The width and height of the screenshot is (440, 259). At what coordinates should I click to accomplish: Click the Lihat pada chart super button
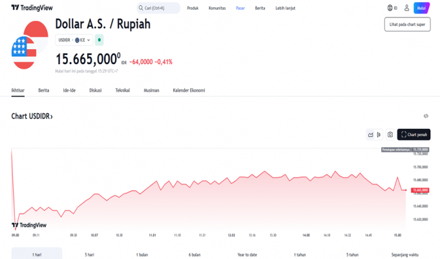point(407,25)
